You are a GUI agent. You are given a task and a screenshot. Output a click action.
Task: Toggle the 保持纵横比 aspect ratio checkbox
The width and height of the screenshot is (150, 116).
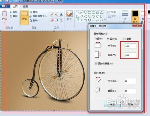(x=96, y=64)
